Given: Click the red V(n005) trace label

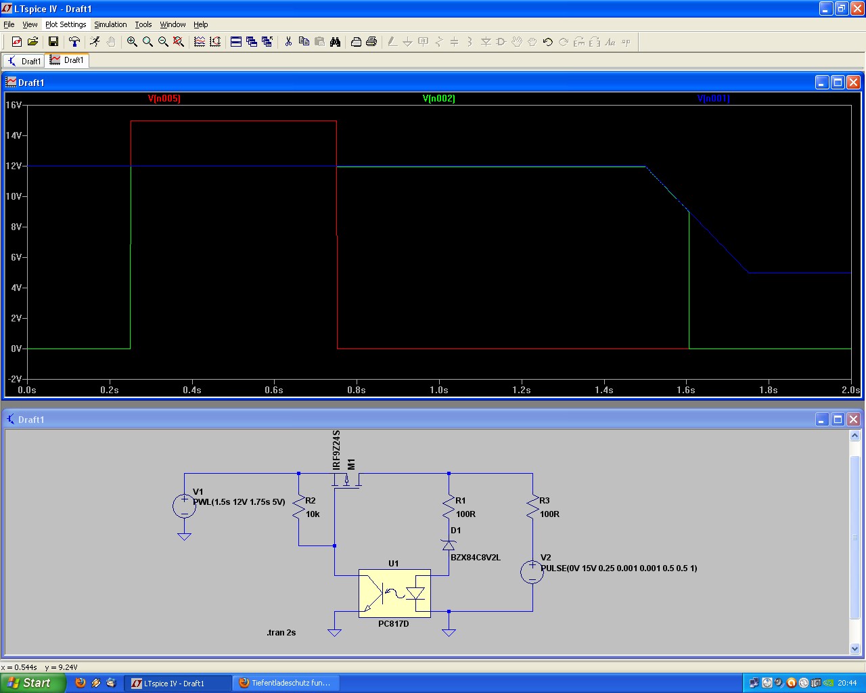Looking at the screenshot, I should (x=164, y=99).
